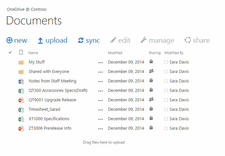
Task: Click the Word icon for Notes from Staff Meeting
Action: pos(21,81)
